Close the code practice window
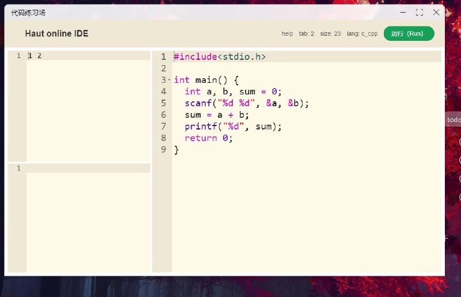Image resolution: width=461 pixels, height=297 pixels. coord(436,12)
